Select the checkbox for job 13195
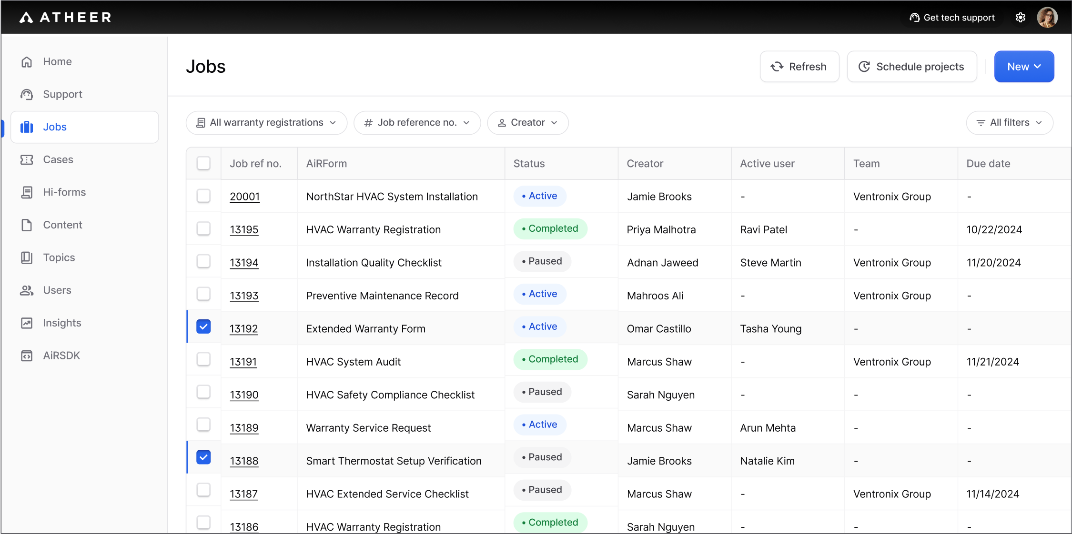This screenshot has width=1072, height=534. 203,228
